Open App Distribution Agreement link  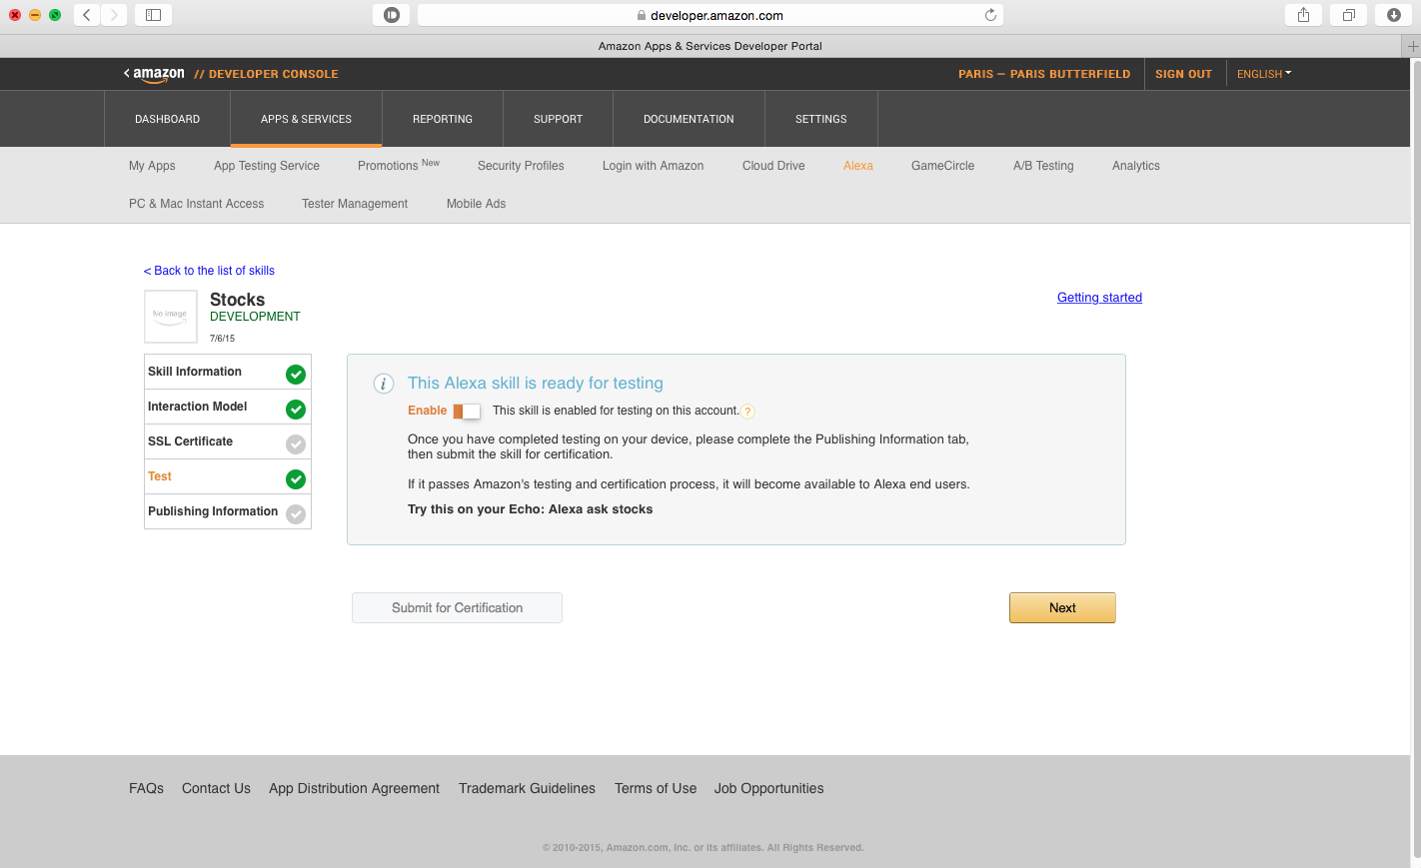pyautogui.click(x=354, y=789)
